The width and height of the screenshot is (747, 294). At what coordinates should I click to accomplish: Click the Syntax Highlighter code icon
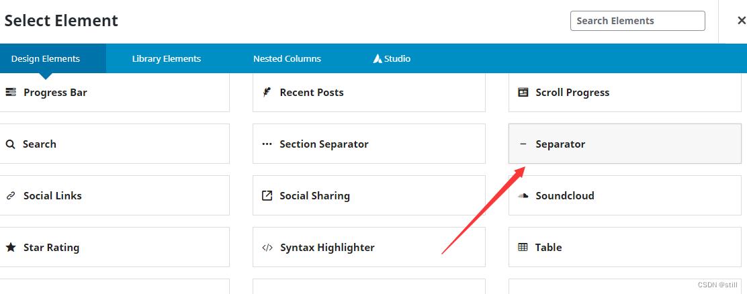[267, 248]
